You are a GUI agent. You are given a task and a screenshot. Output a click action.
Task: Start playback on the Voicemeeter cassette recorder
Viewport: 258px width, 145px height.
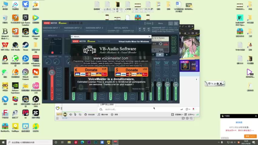coord(153,54)
